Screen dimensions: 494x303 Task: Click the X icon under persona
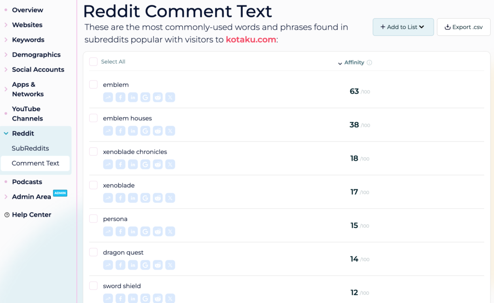[x=170, y=232]
